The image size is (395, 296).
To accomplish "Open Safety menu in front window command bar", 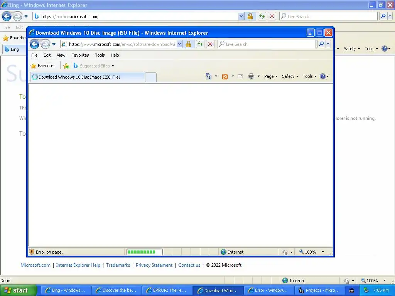I will click(x=290, y=76).
